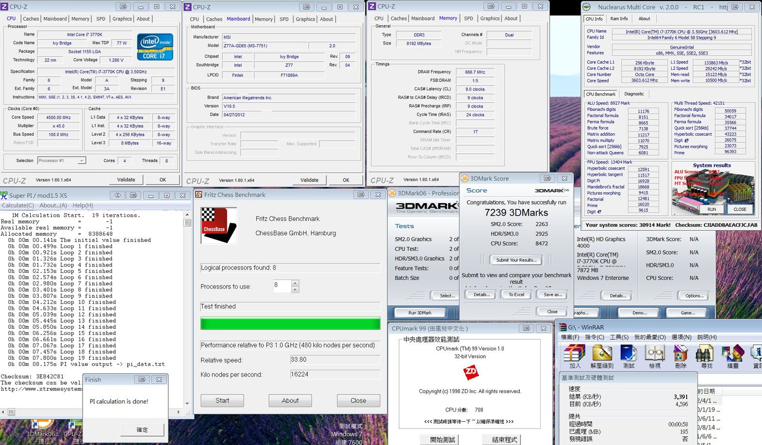Click the green Fritz benchmark progress bar
The image size is (762, 445).
coord(290,323)
